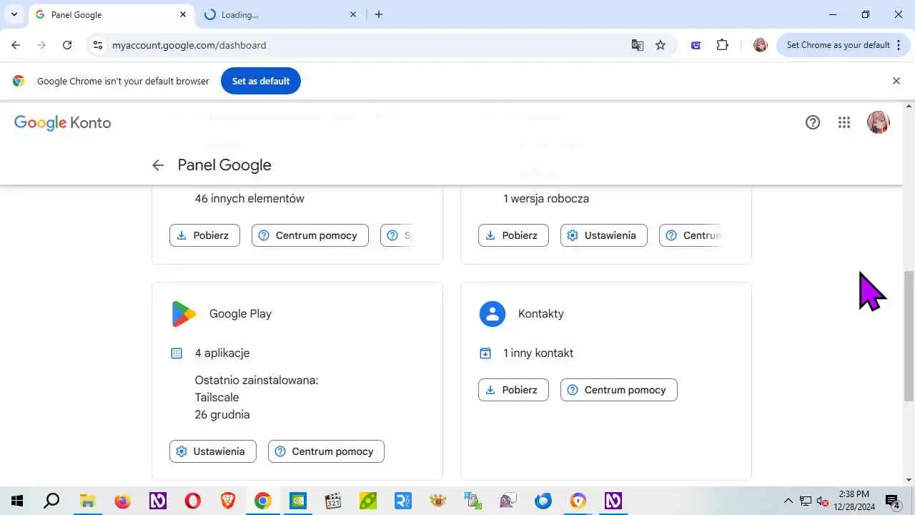Image resolution: width=915 pixels, height=515 pixels.
Task: Open Centrum pomocy in Google Play card
Action: click(326, 451)
